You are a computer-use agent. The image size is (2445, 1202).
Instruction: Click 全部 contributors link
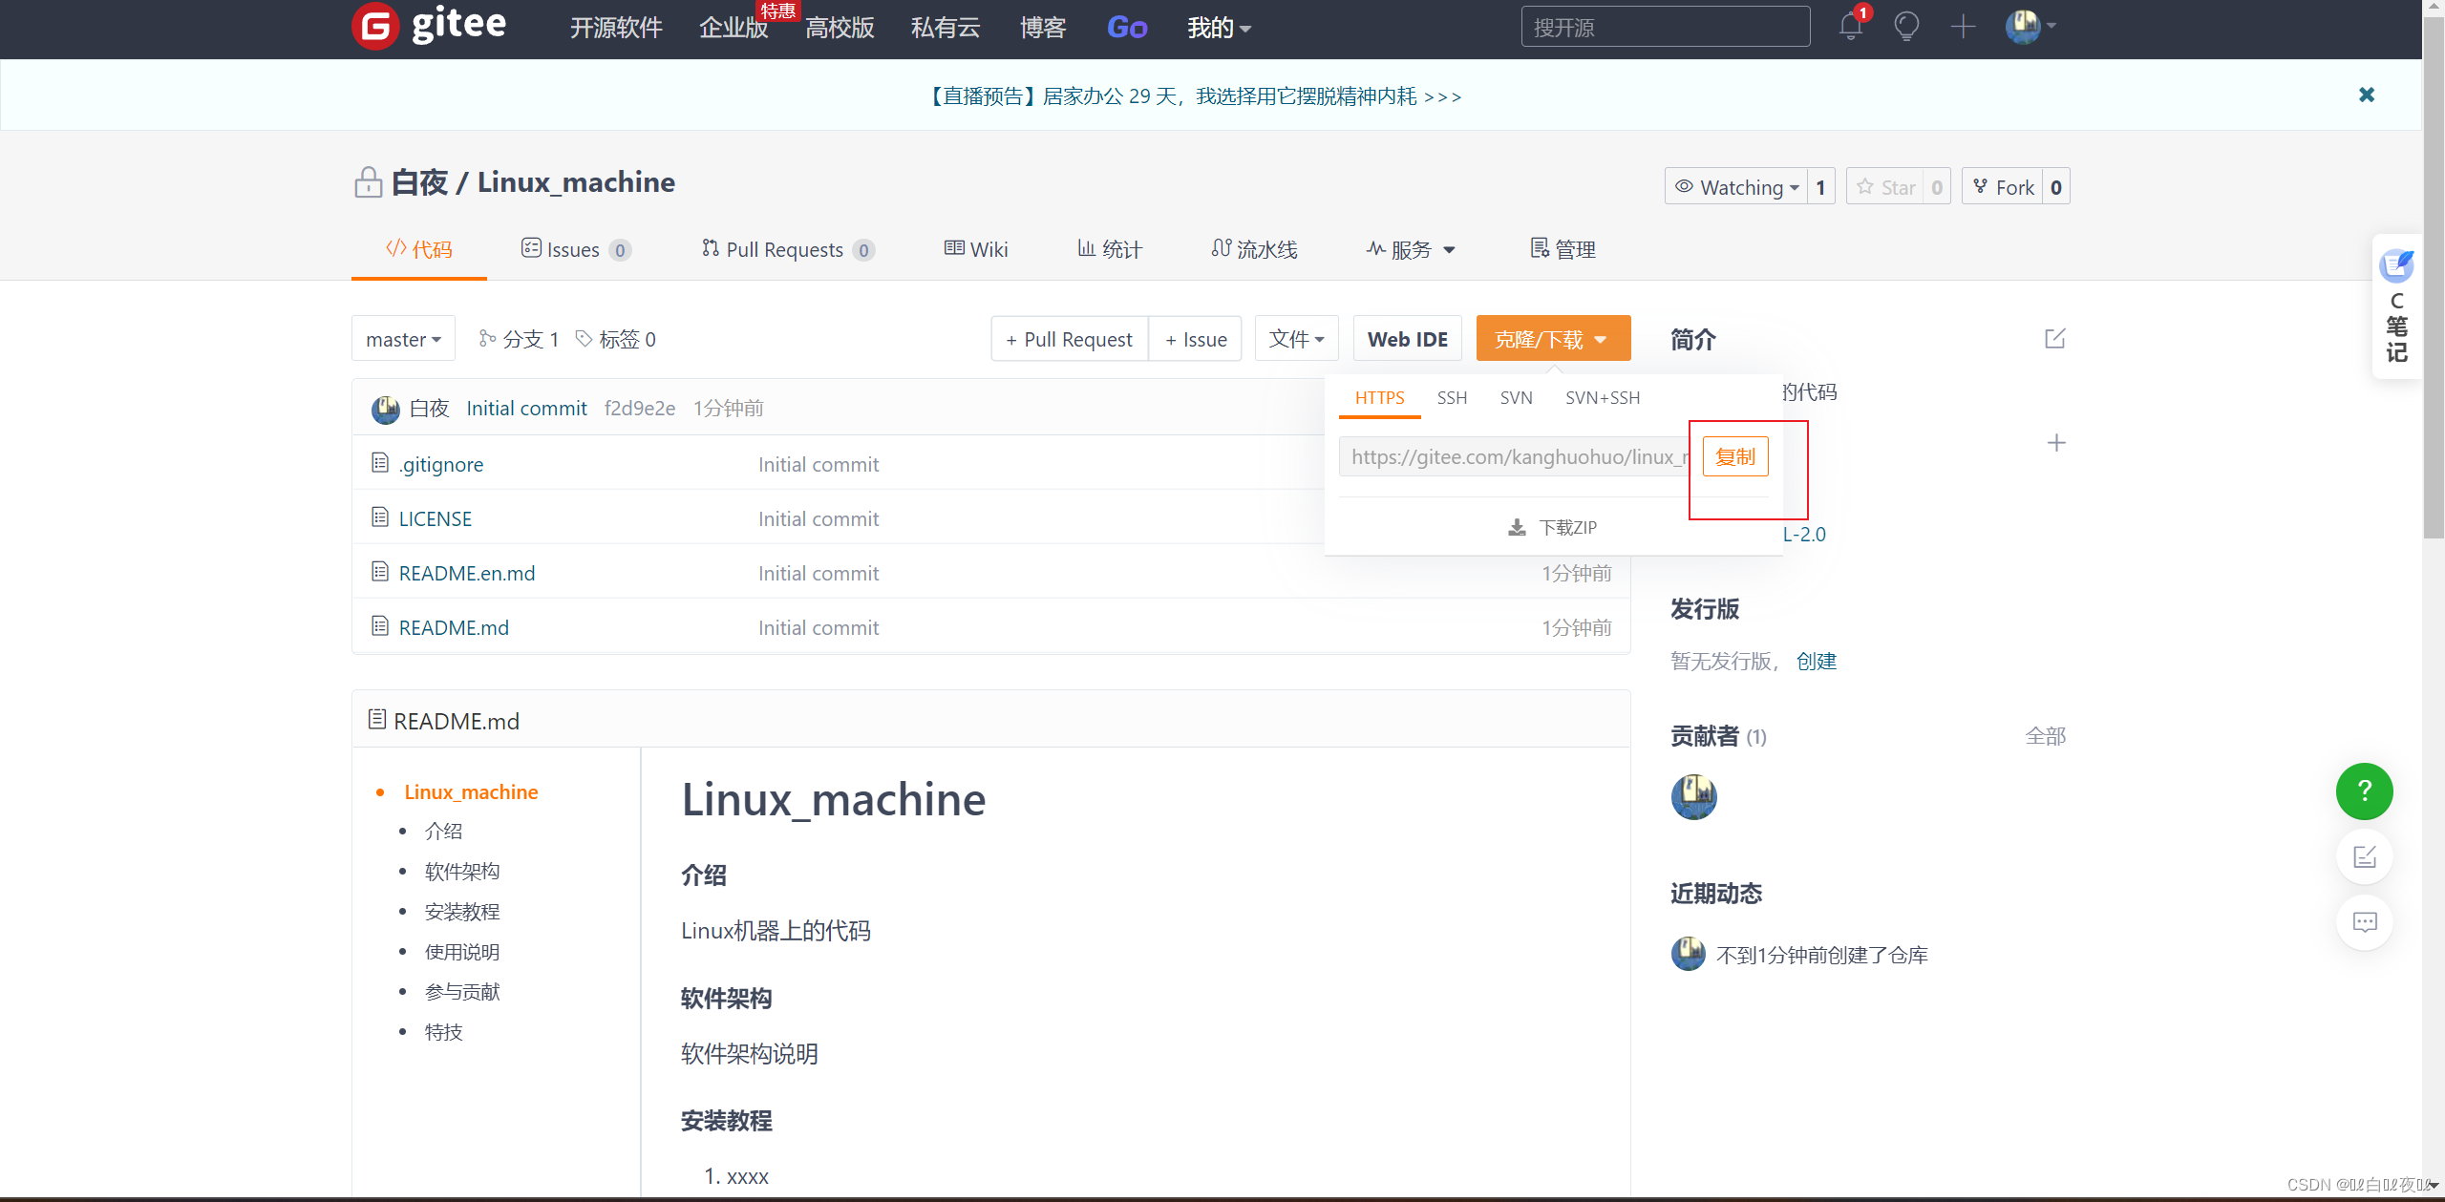pyautogui.click(x=2046, y=736)
